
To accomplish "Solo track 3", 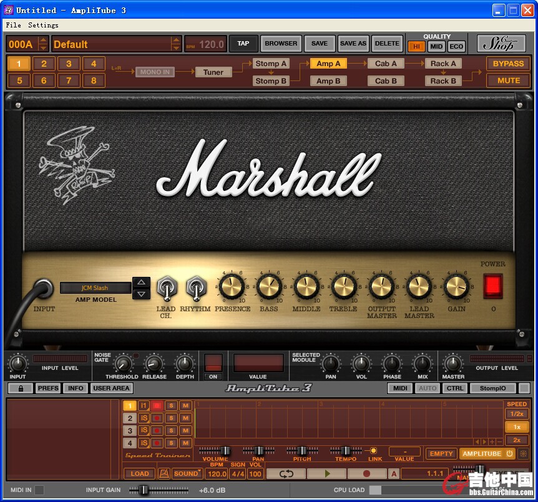I will (171, 430).
